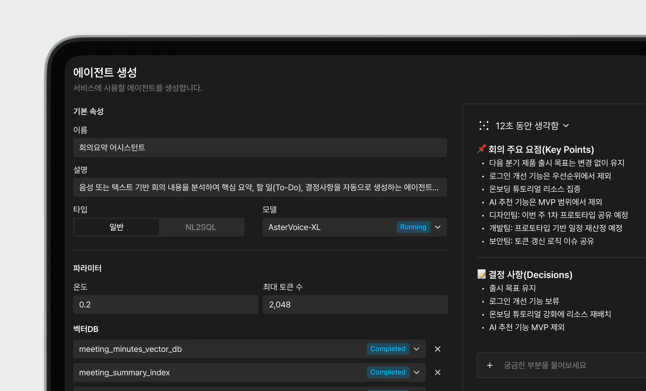Click the memo icon beside Decisions heading
This screenshot has width=646, height=391.
click(482, 274)
